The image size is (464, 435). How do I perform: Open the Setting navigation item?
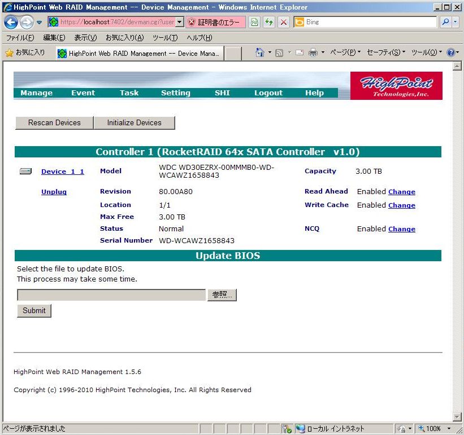175,93
